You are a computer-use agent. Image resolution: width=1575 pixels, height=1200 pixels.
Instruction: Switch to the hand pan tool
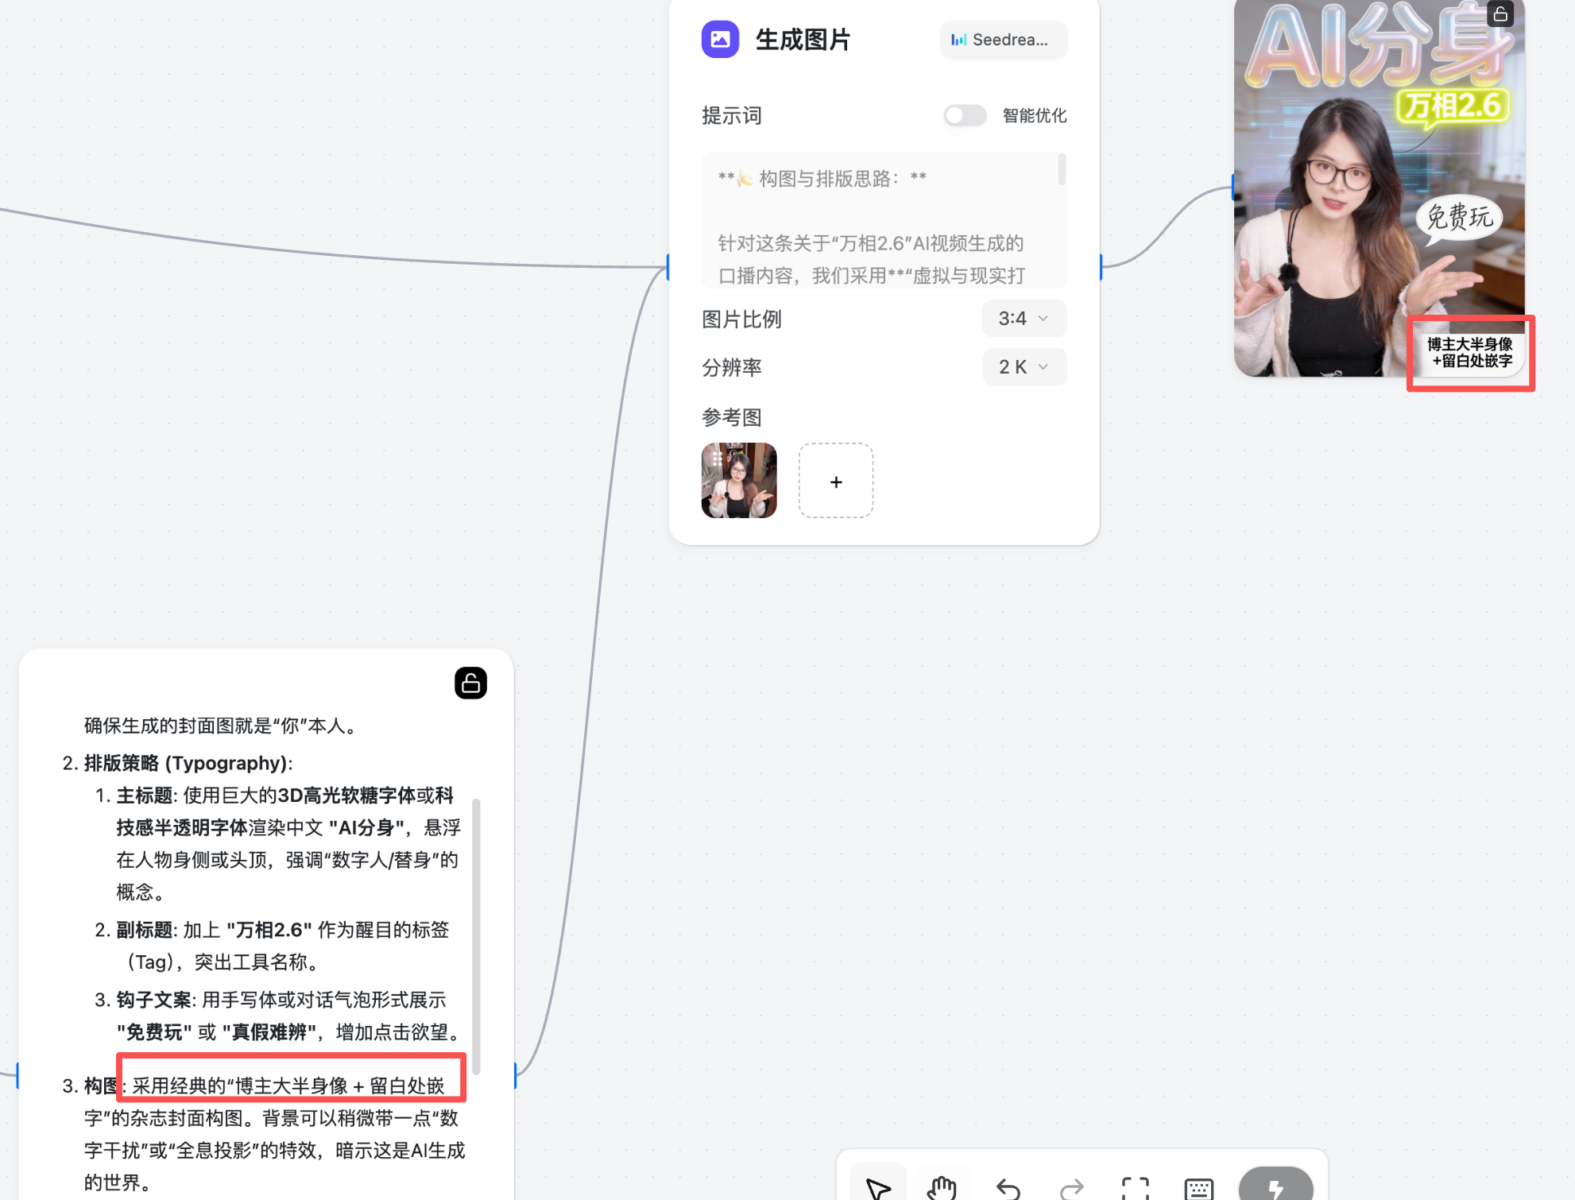942,1187
